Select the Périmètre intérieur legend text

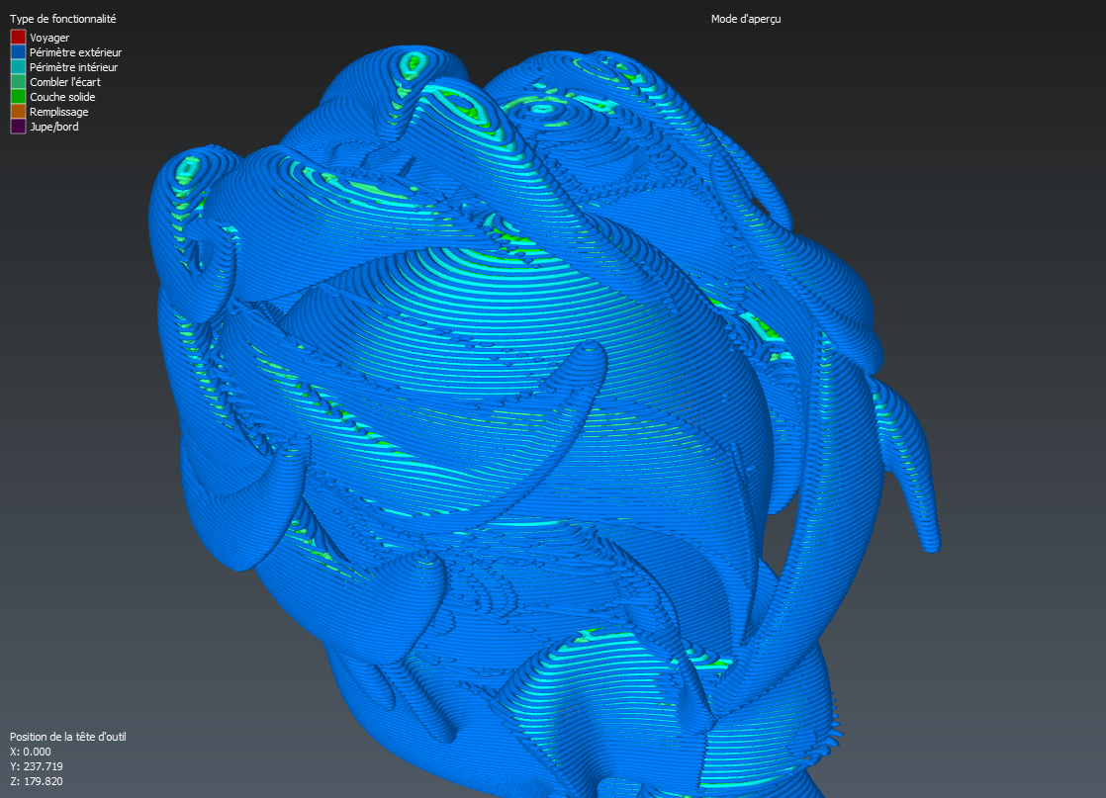coord(74,67)
